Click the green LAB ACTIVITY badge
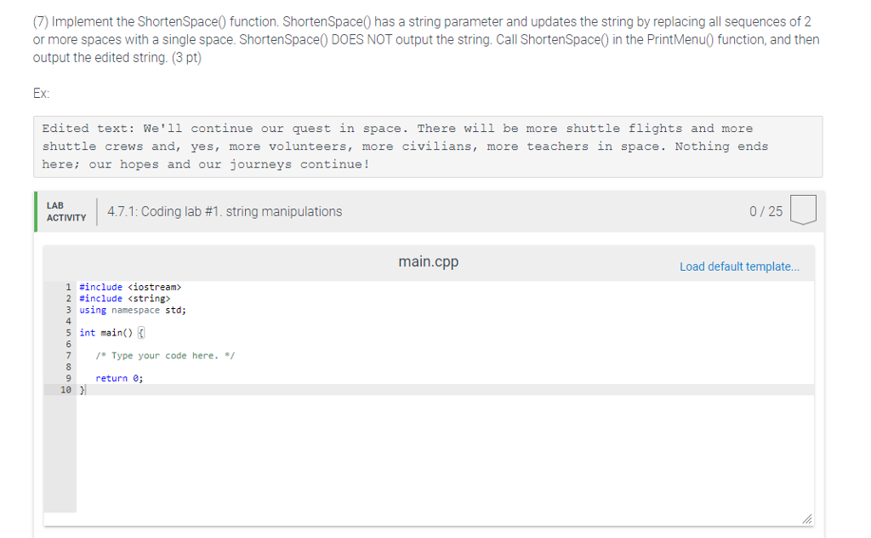Screen dimensions: 871x538 click(x=67, y=210)
